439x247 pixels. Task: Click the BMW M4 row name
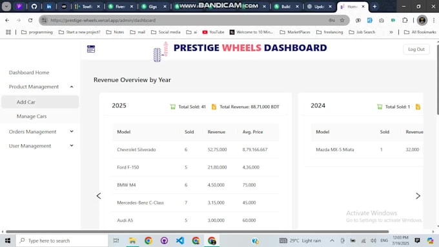127,185
